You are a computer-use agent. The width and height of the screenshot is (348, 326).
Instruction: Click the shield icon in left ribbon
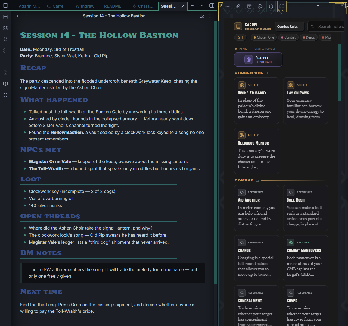5,95
